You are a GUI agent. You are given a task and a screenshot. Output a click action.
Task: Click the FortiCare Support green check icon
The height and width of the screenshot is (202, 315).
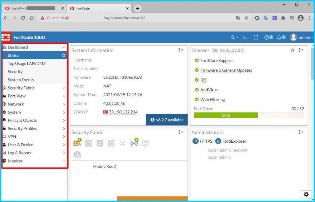(x=197, y=61)
